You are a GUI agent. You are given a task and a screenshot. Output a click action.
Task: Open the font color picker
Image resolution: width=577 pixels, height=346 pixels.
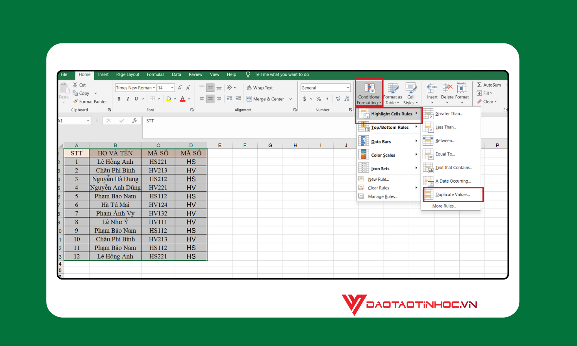(x=188, y=99)
